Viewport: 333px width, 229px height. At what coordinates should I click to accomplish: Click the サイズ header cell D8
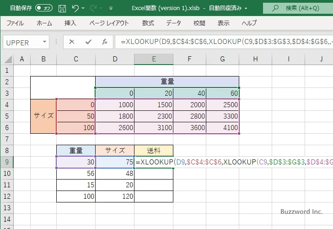pyautogui.click(x=115, y=151)
